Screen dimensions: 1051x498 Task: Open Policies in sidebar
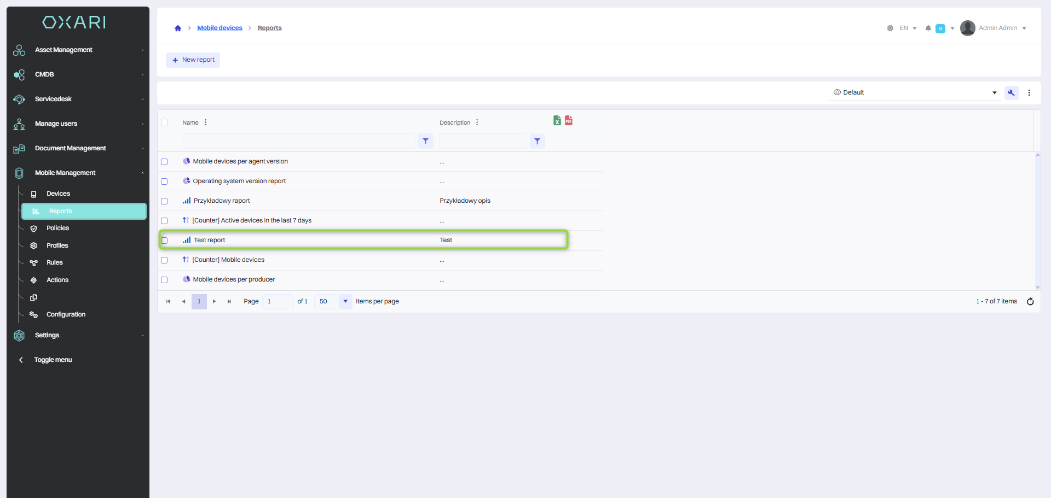point(57,228)
